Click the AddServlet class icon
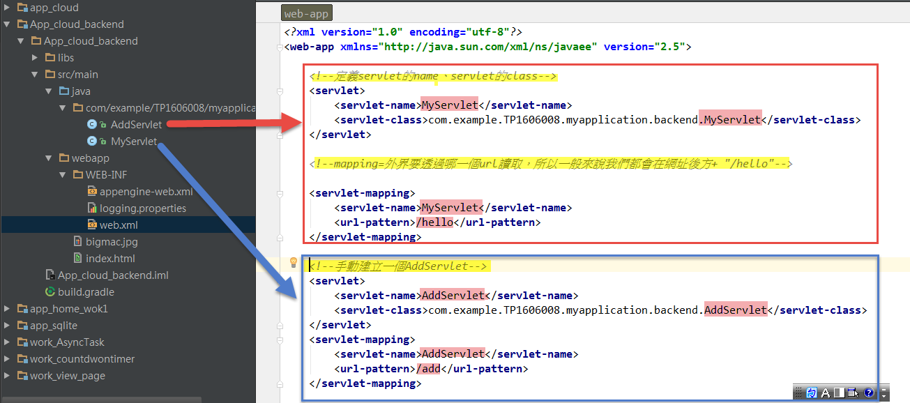 91,125
